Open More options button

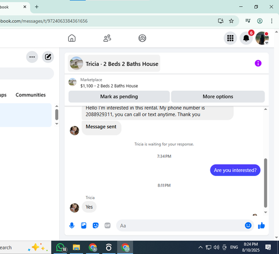pos(218,96)
